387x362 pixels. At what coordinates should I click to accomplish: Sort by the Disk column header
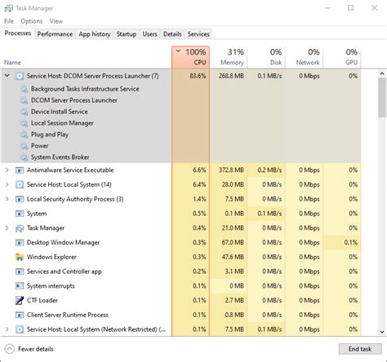coord(266,57)
